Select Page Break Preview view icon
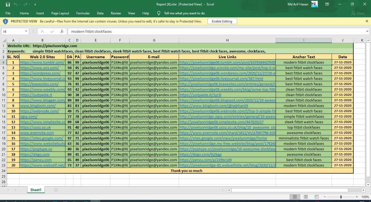Viewport: 371px width, 202px height. tap(317, 197)
